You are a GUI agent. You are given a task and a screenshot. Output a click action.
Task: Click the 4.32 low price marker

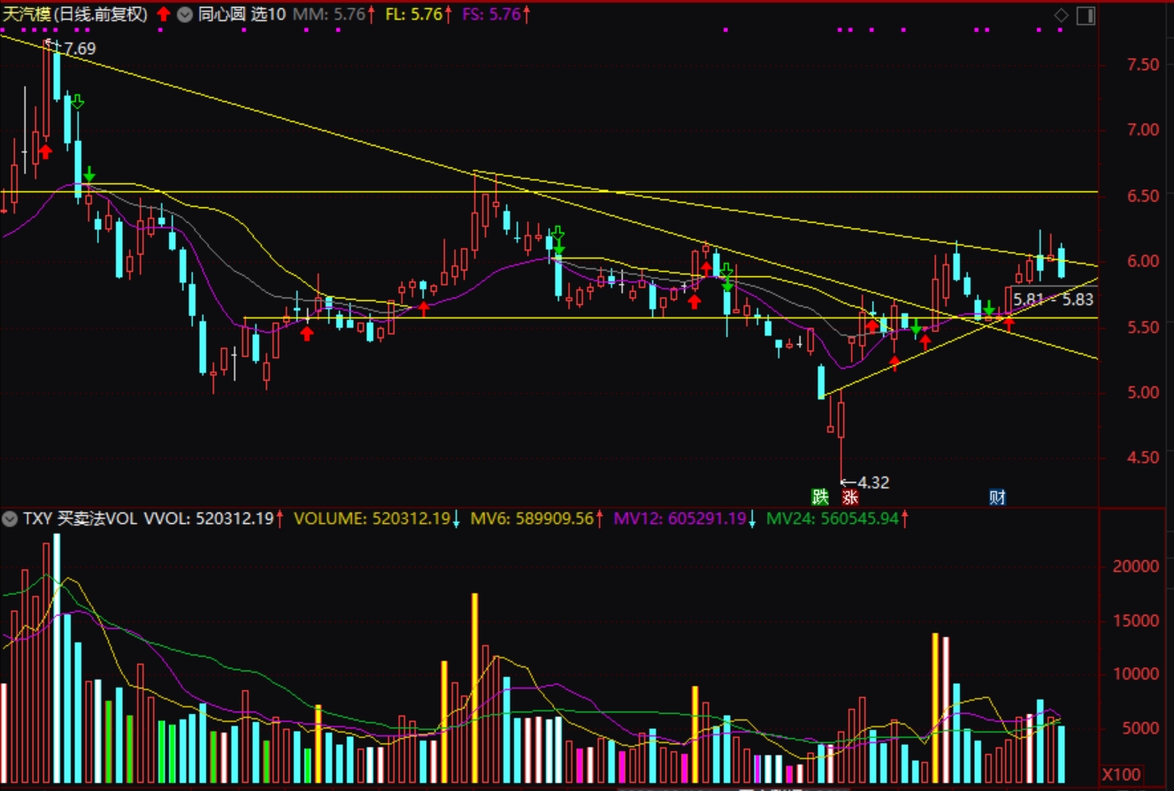tap(873, 482)
